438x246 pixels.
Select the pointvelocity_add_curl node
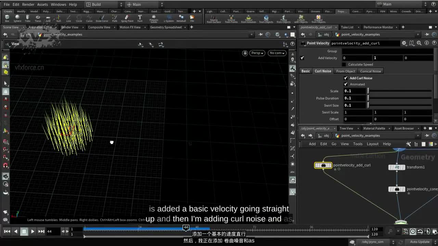click(323, 165)
